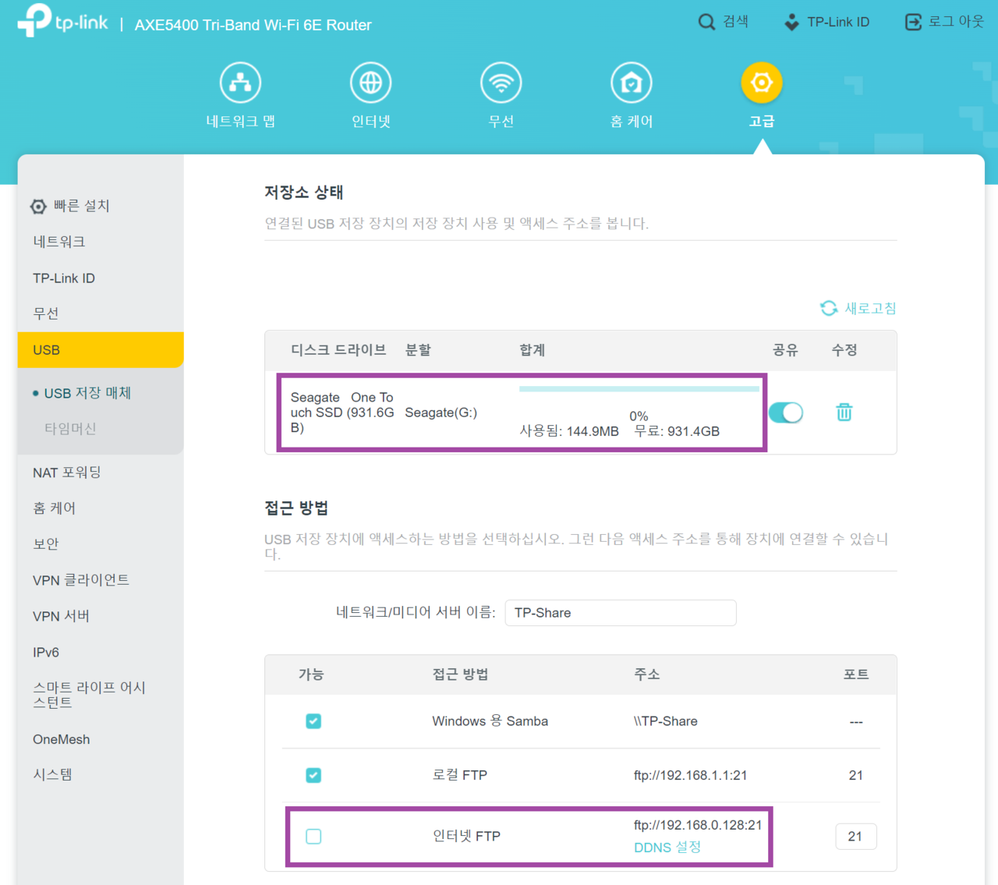Expand NAT 포워딩 section
Viewport: 998px width, 885px height.
coord(67,472)
